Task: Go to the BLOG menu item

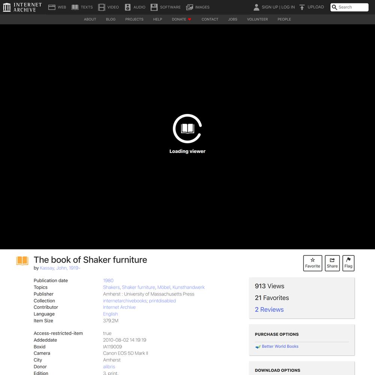Action: pyautogui.click(x=111, y=19)
